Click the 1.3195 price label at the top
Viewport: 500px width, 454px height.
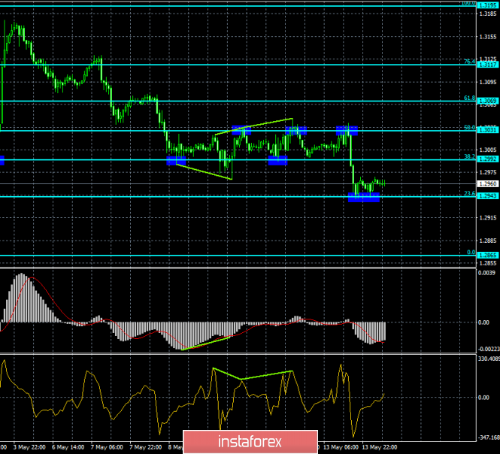tap(488, 5)
